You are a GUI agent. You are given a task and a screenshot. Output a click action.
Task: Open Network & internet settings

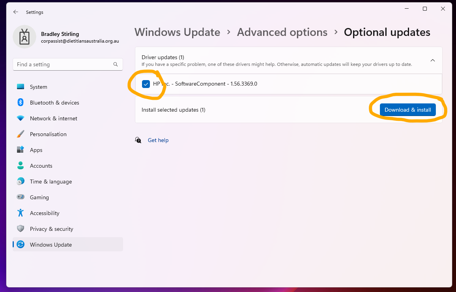(21, 118)
